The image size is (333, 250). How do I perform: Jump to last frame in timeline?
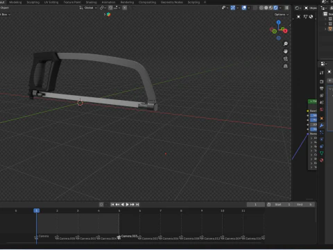coord(137,204)
